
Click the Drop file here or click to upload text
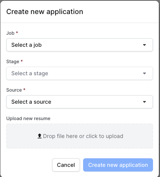pos(83,136)
